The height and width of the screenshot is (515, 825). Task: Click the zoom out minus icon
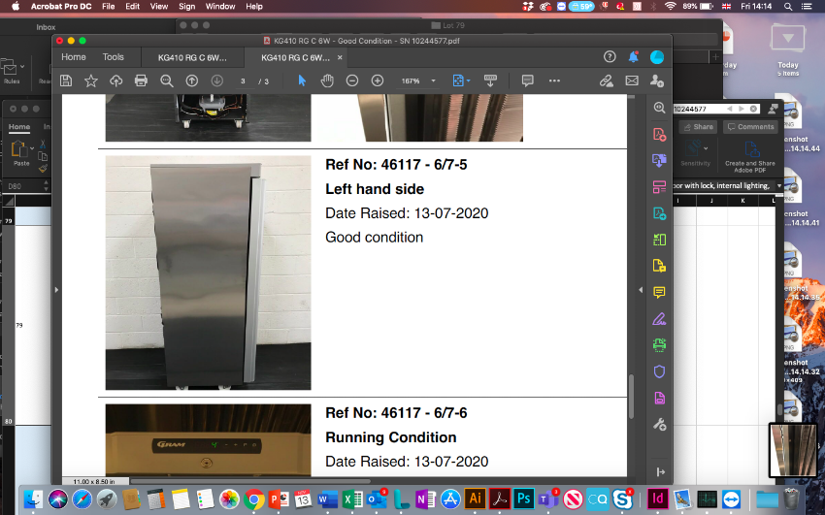click(352, 80)
